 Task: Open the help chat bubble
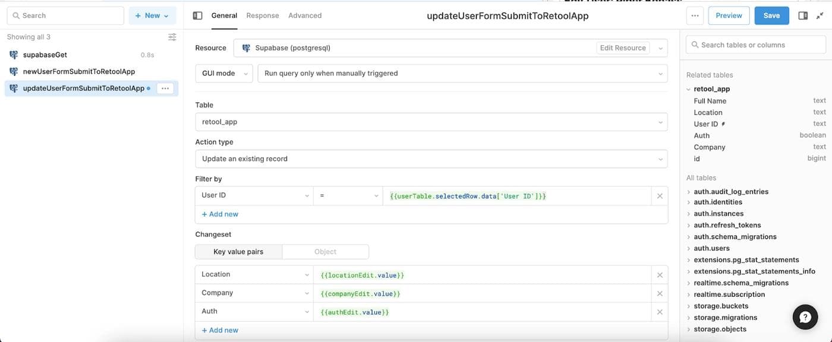[805, 318]
